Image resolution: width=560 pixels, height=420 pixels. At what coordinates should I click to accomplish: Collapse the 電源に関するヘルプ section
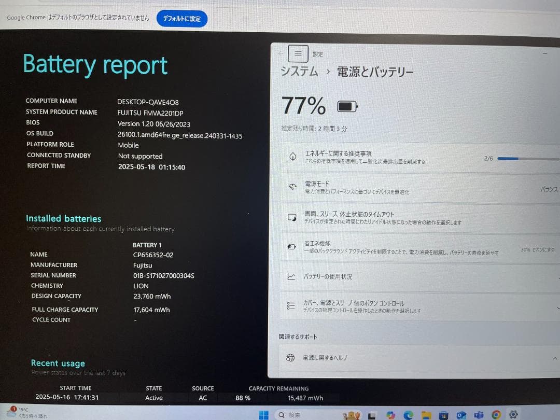(x=556, y=357)
